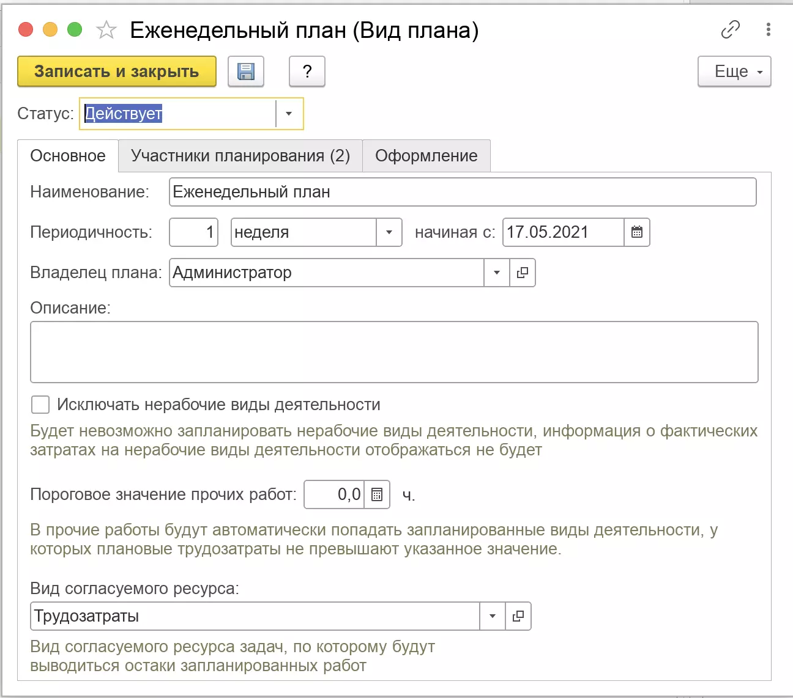Open Администратор owner record via open icon
The image size is (793, 698).
coord(522,273)
